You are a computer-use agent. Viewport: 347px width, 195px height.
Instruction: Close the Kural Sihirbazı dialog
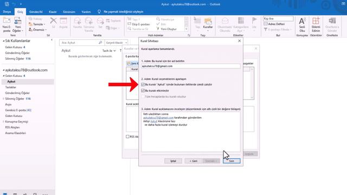point(239,41)
